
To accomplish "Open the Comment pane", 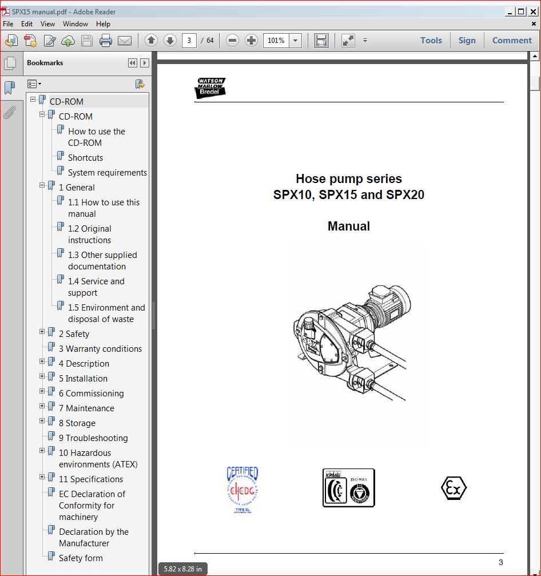I will 511,41.
